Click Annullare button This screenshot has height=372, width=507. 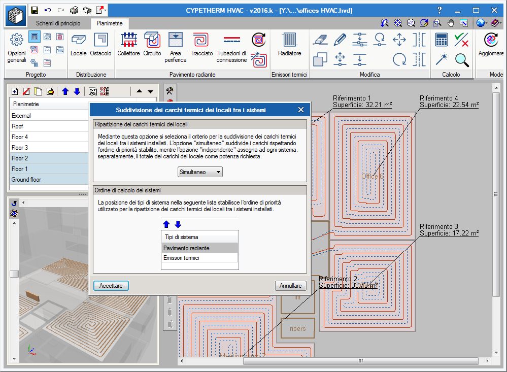point(290,286)
